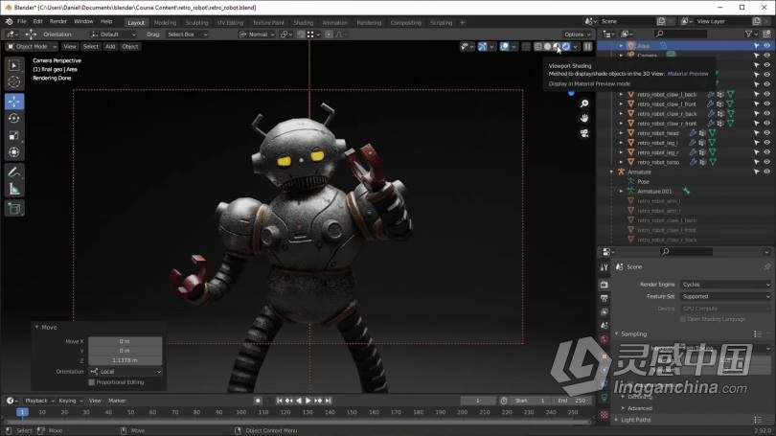This screenshot has width=776, height=436.
Task: Select the Measure tool
Action: tap(13, 189)
